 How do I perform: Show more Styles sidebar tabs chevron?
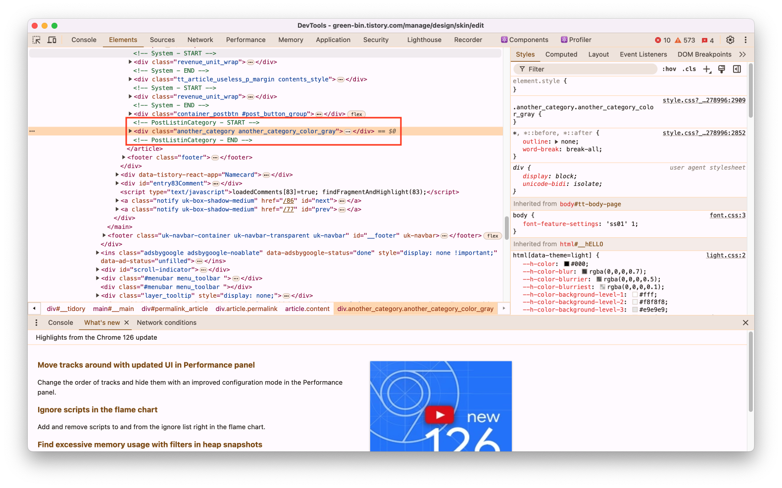tap(742, 54)
